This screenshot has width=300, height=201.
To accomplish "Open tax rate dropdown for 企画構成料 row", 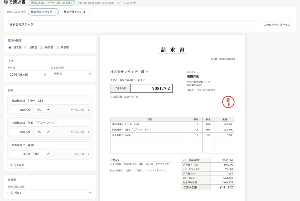I will [x=41, y=132].
